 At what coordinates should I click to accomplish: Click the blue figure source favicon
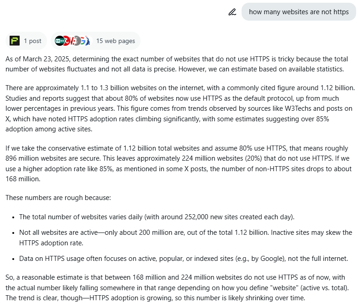coord(88,41)
